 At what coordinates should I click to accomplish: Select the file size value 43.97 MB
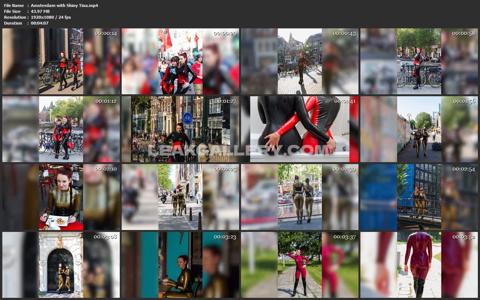[40, 11]
